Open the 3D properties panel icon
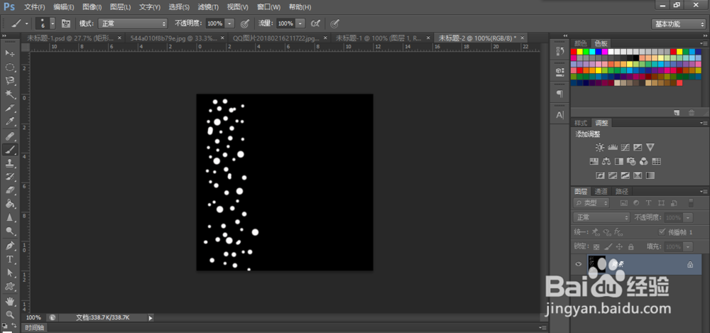 [x=559, y=72]
